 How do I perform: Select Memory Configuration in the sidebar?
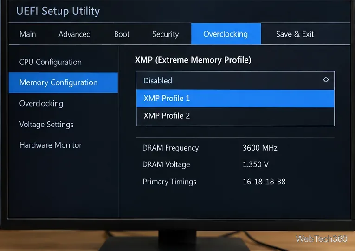pos(63,82)
